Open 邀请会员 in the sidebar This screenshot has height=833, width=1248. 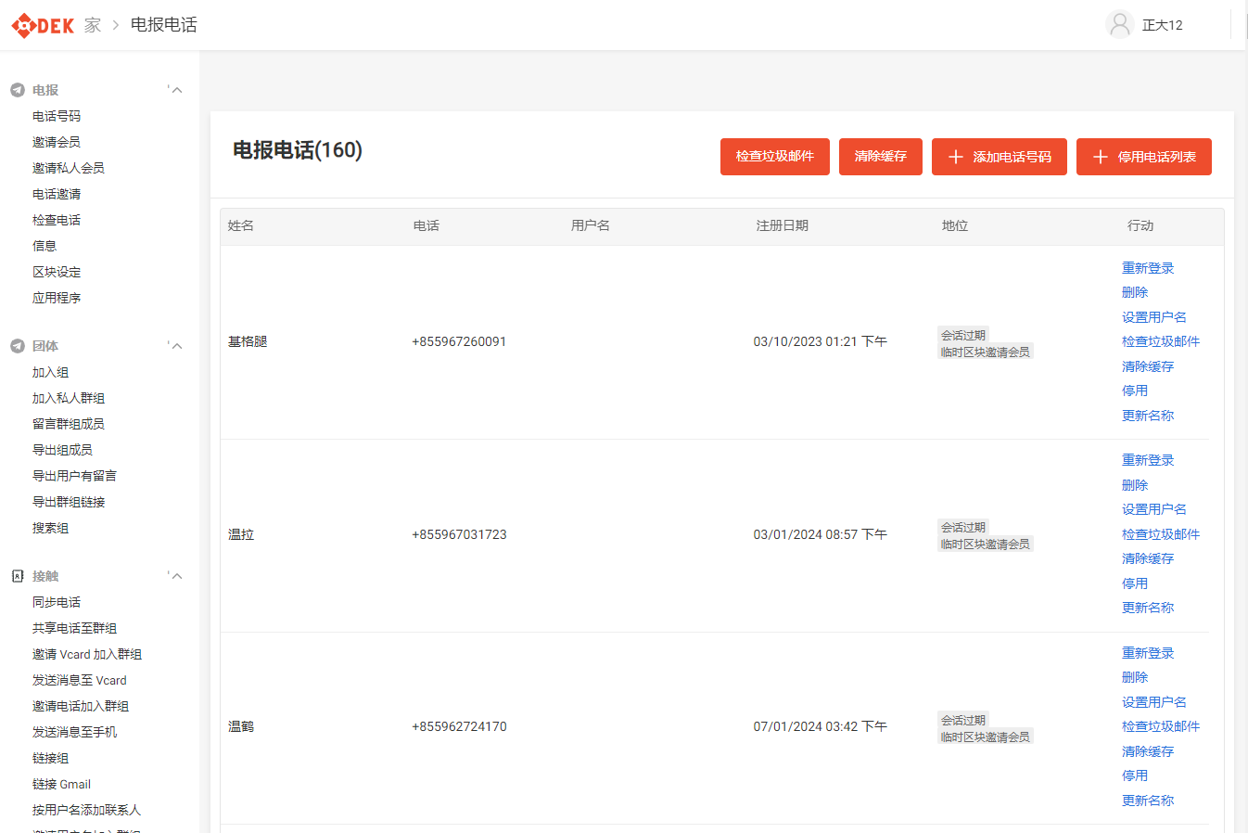[57, 142]
